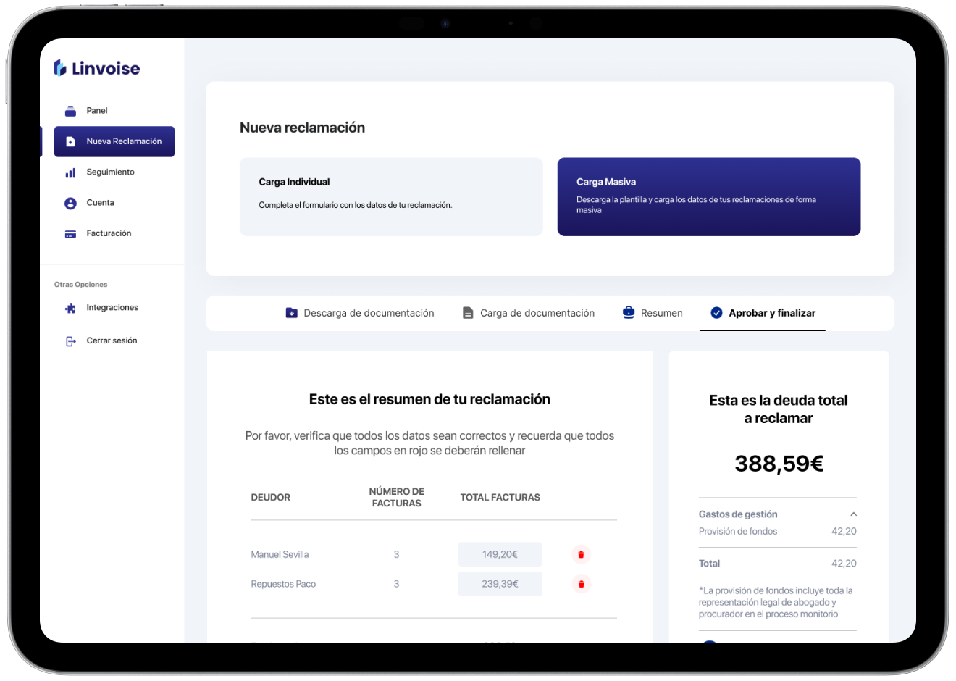Click the Nueva Reclamación document icon
This screenshot has width=956, height=681.
pos(70,141)
